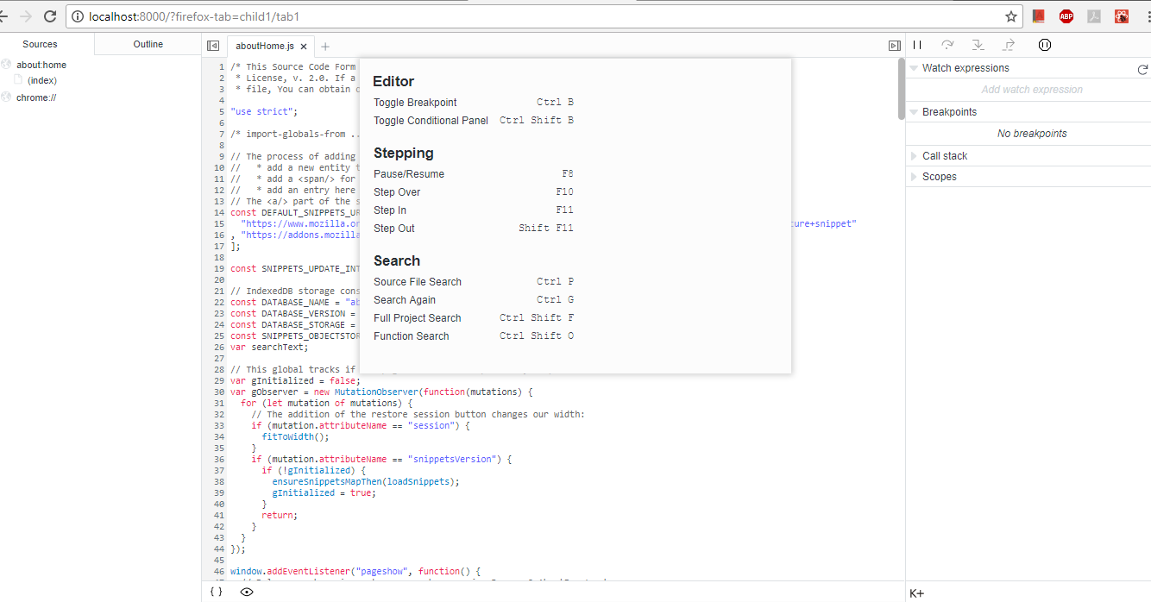Image resolution: width=1151 pixels, height=602 pixels.
Task: Click Source File Search shortcut entry
Action: [474, 282]
